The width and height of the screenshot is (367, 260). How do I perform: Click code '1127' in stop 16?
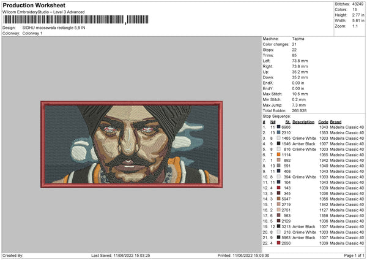point(324,210)
